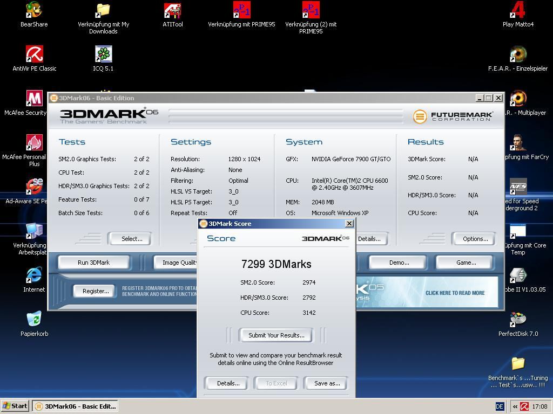Click the Feature Tests 0 of 7 value
This screenshot has width=553, height=414.
coord(141,199)
